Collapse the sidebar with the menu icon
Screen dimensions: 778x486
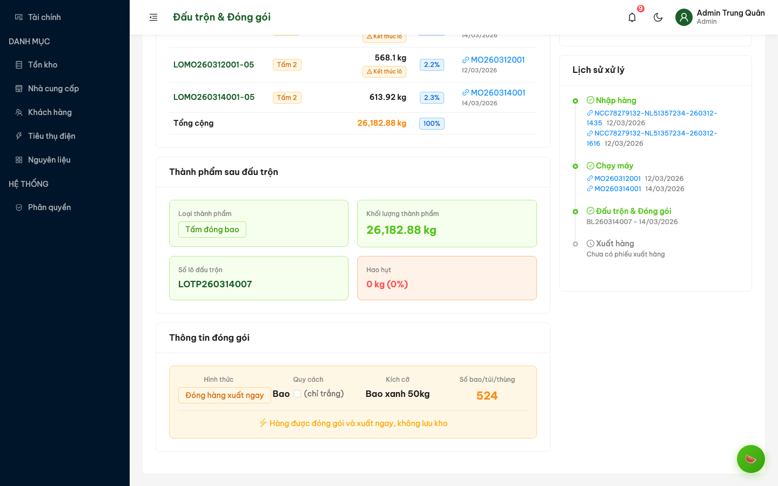[153, 17]
